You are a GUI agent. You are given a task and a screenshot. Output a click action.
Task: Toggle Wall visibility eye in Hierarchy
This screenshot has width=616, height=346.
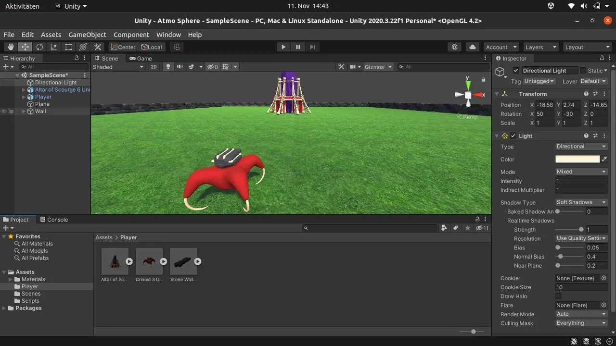point(4,111)
